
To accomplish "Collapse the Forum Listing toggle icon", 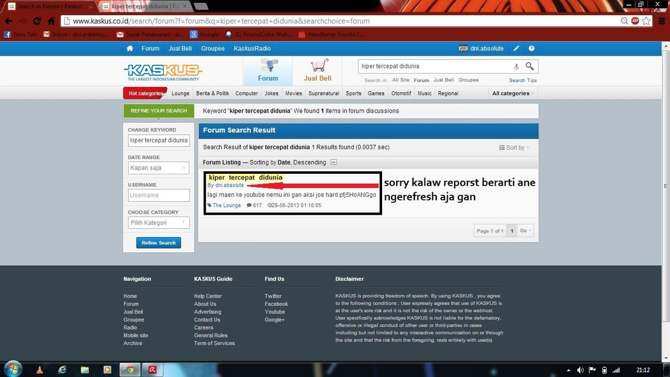I will coord(334,162).
